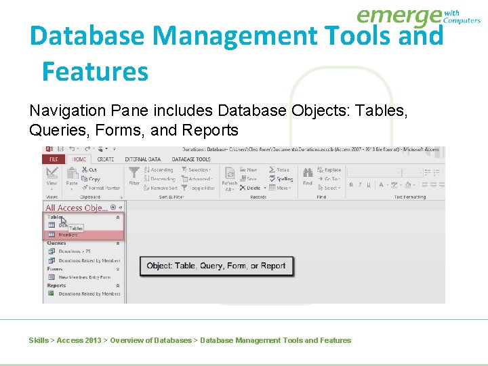
Task: Center text in Text Formatting
Action: tap(433, 184)
